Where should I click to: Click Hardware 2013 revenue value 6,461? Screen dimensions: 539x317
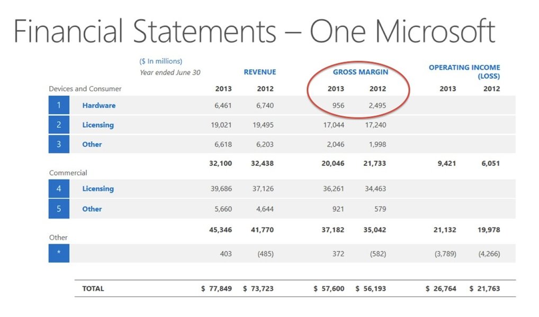[x=223, y=106]
